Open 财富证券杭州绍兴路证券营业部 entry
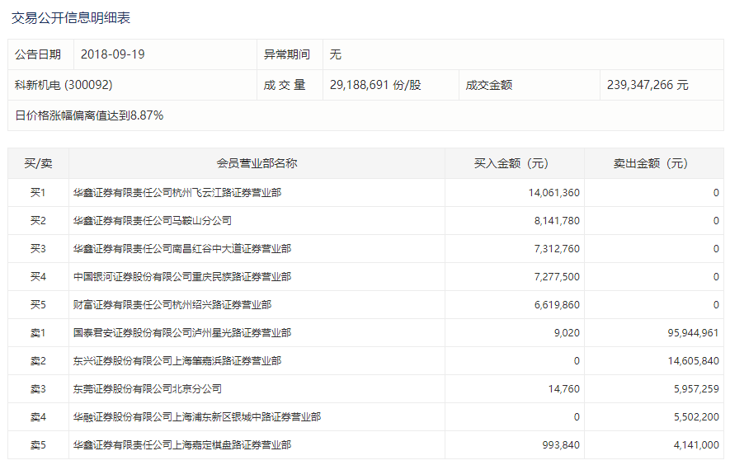Image resolution: width=730 pixels, height=465 pixels. pos(172,305)
